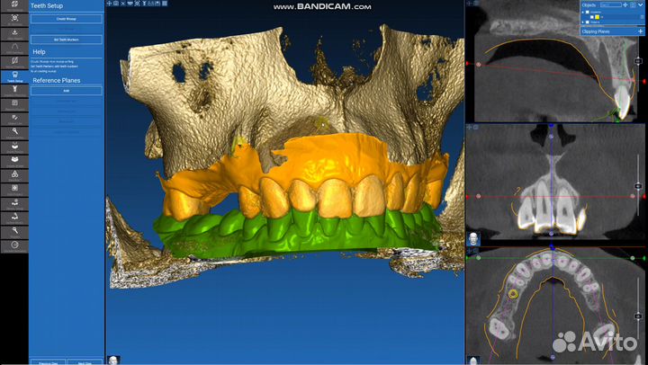Expand the first Objects tree group
The height and width of the screenshot is (365, 648).
583,12
